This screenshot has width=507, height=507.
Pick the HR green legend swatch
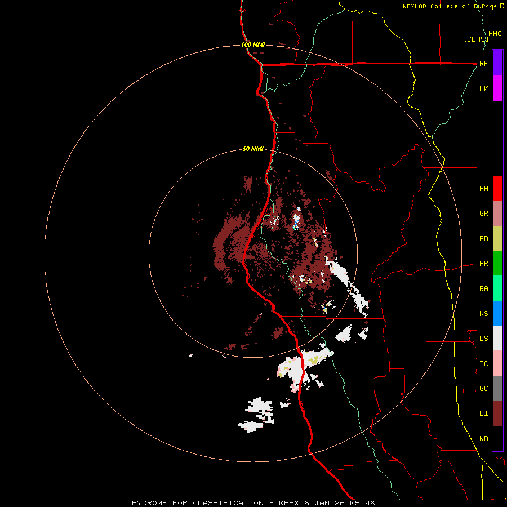497,264
